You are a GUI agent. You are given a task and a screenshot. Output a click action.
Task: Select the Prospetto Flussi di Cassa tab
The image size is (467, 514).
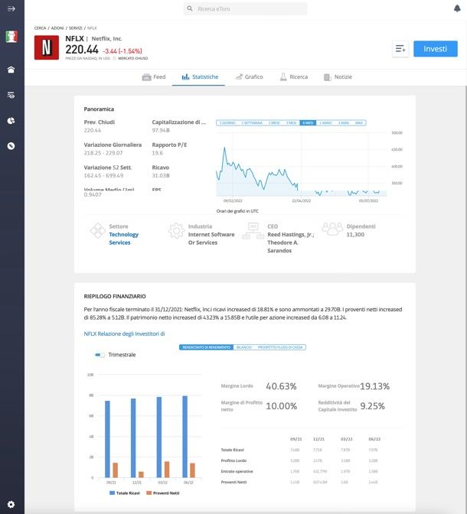coord(280,347)
